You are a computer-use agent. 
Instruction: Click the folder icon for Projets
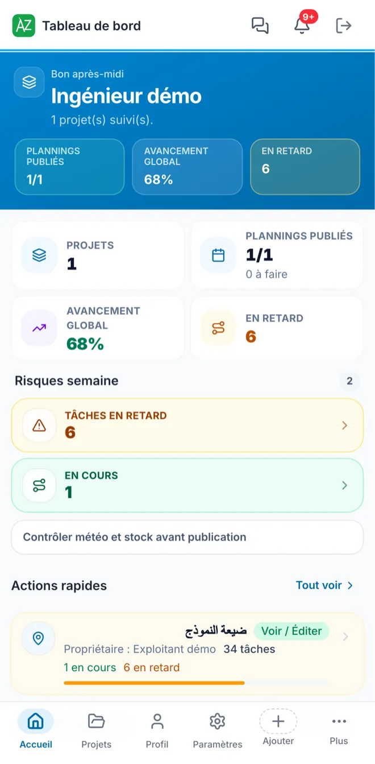pyautogui.click(x=97, y=721)
